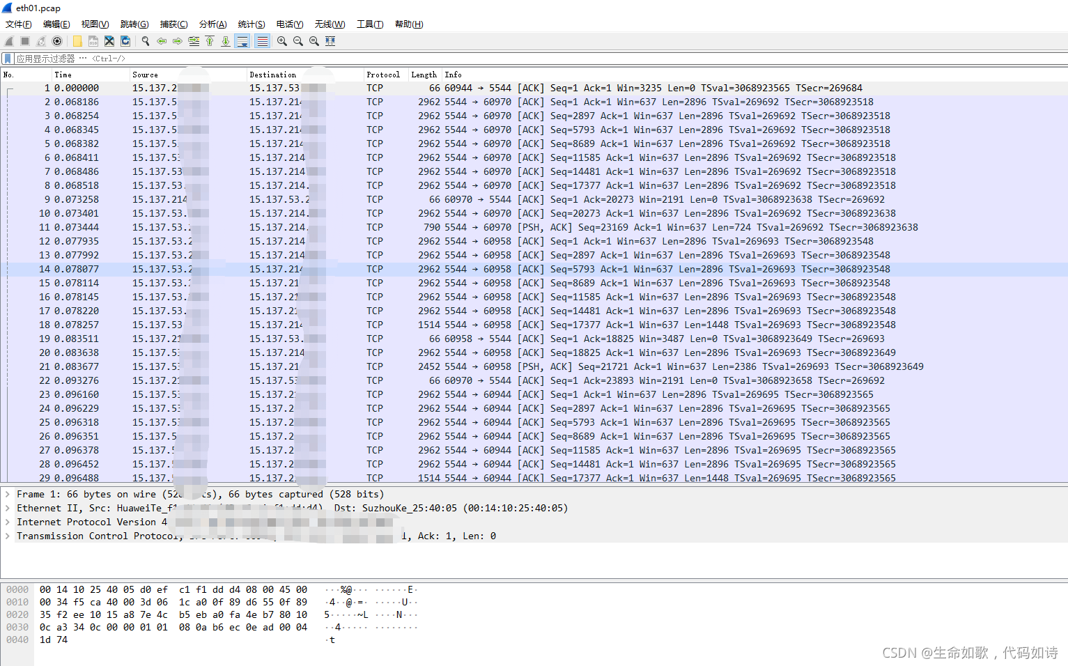
Task: Click the reload capture file icon
Action: coord(125,41)
